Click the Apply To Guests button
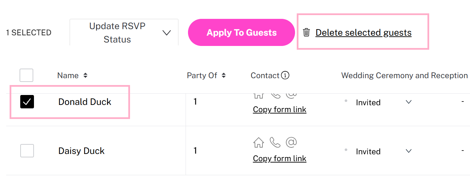The image size is (470, 191). pyautogui.click(x=242, y=33)
